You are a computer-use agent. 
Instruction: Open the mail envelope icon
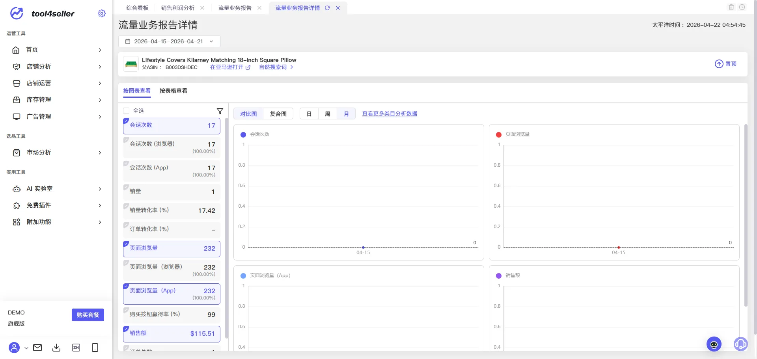pyautogui.click(x=37, y=348)
